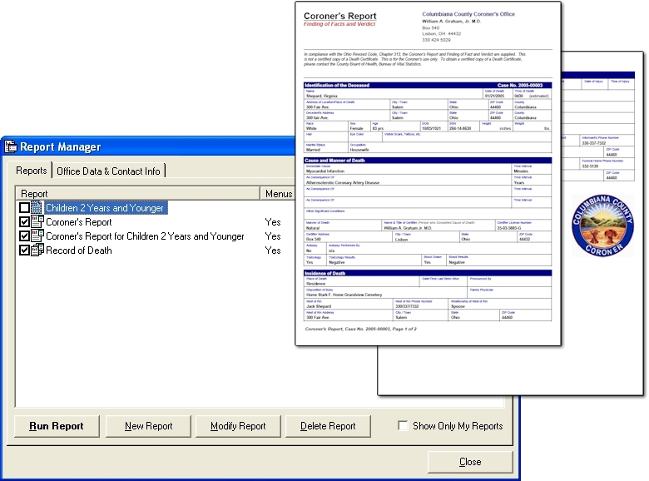
Task: Enable Show Only My Reports
Action: point(403,425)
